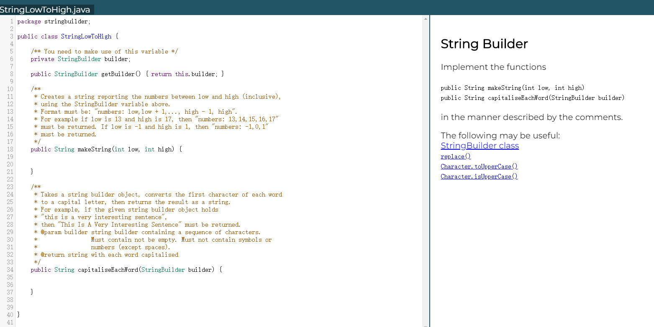Click line number 34 in the gutter
This screenshot has width=654, height=327.
(x=10, y=270)
